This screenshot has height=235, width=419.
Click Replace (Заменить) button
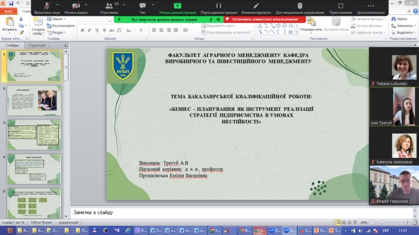pos(403,25)
